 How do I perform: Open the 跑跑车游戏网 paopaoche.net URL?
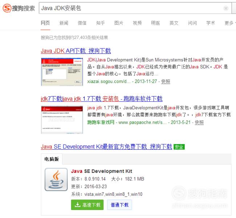pyautogui.click(x=127, y=122)
